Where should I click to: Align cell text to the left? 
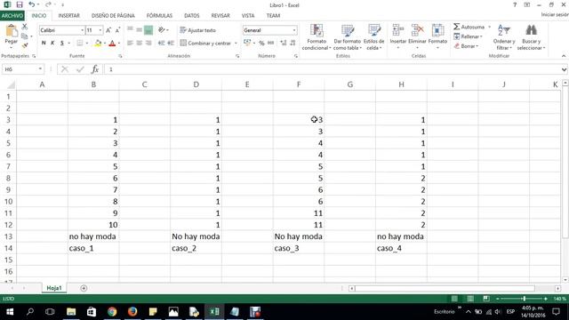130,44
